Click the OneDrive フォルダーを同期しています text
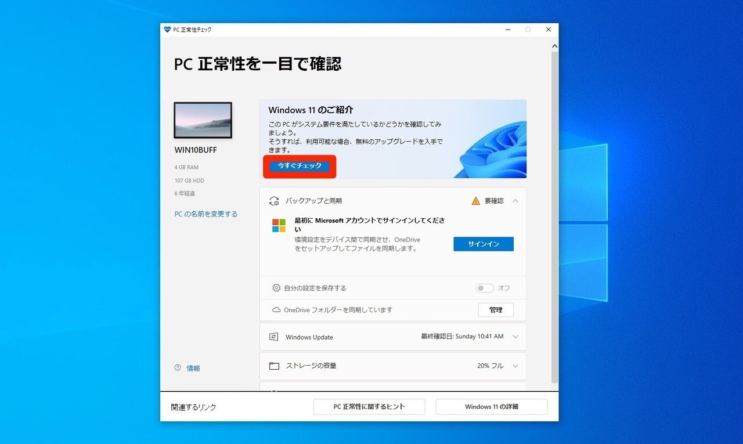Viewport: 743px width, 444px height. point(338,310)
